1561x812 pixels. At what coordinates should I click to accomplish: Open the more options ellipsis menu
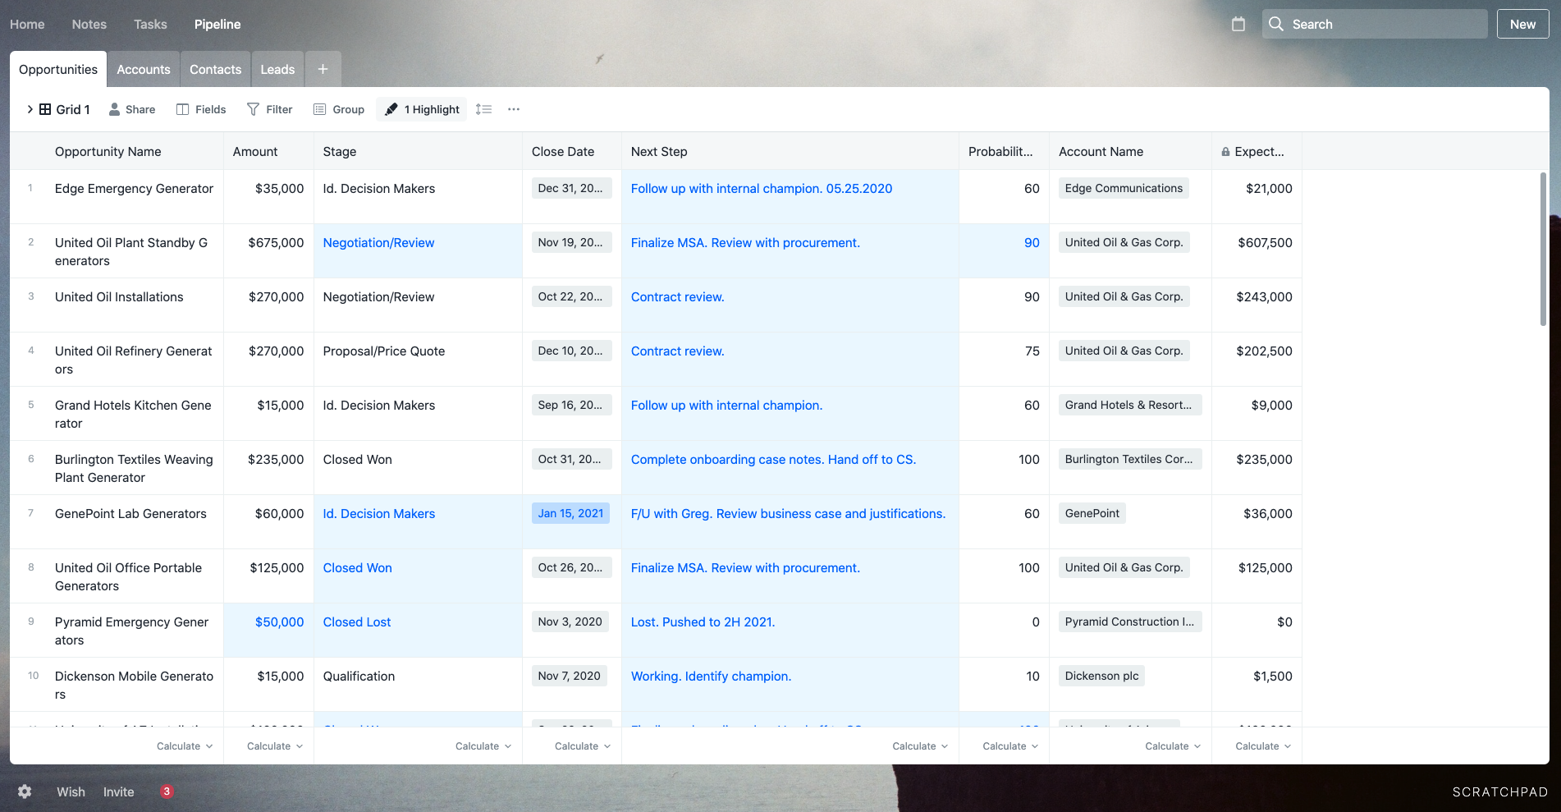pyautogui.click(x=514, y=109)
